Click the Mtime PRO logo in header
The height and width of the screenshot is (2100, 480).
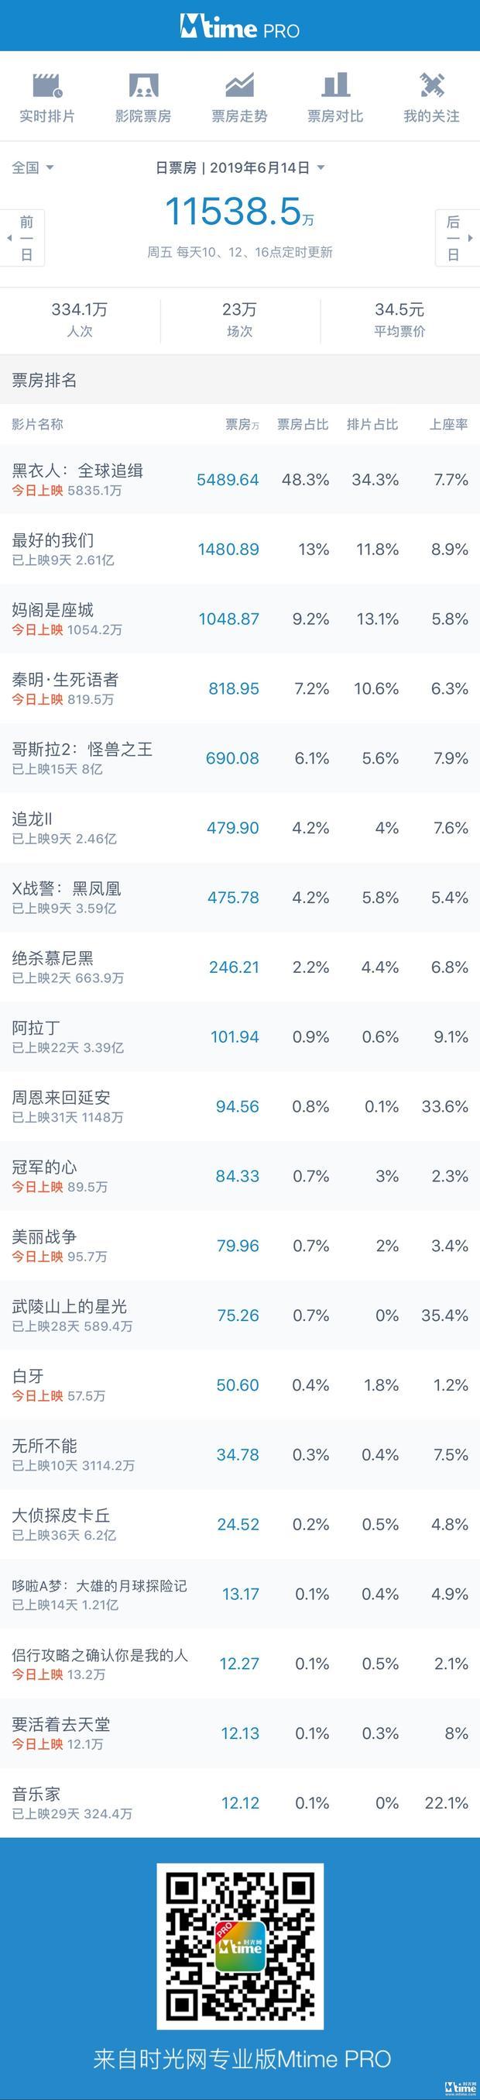click(239, 28)
